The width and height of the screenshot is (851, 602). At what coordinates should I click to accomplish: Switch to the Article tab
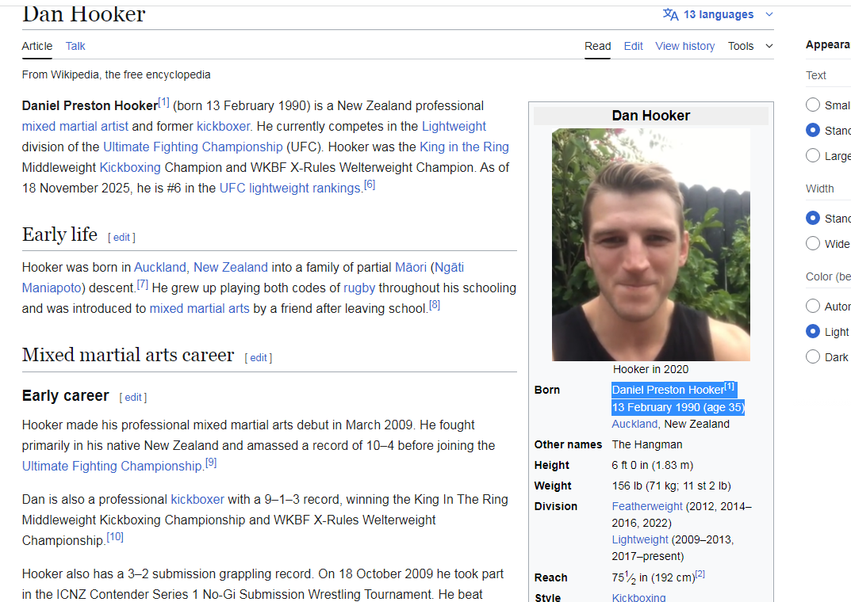[37, 46]
